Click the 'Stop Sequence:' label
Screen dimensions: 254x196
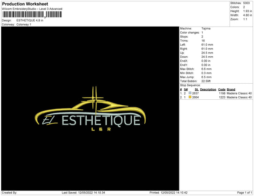[190, 85]
